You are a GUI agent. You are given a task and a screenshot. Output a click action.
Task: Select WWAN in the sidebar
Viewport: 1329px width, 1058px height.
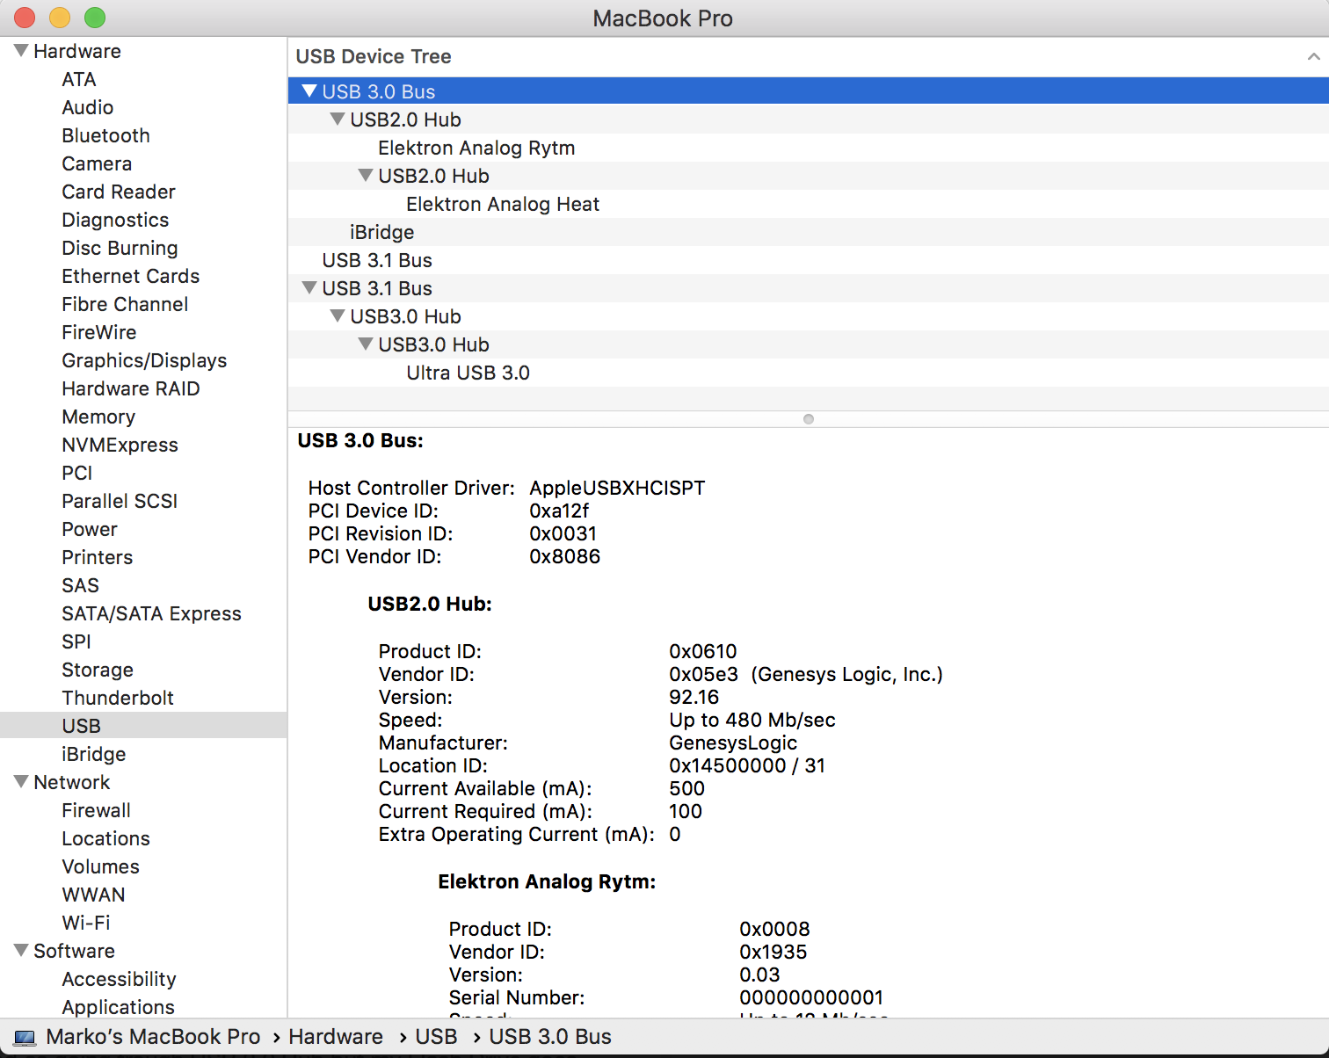pyautogui.click(x=94, y=895)
